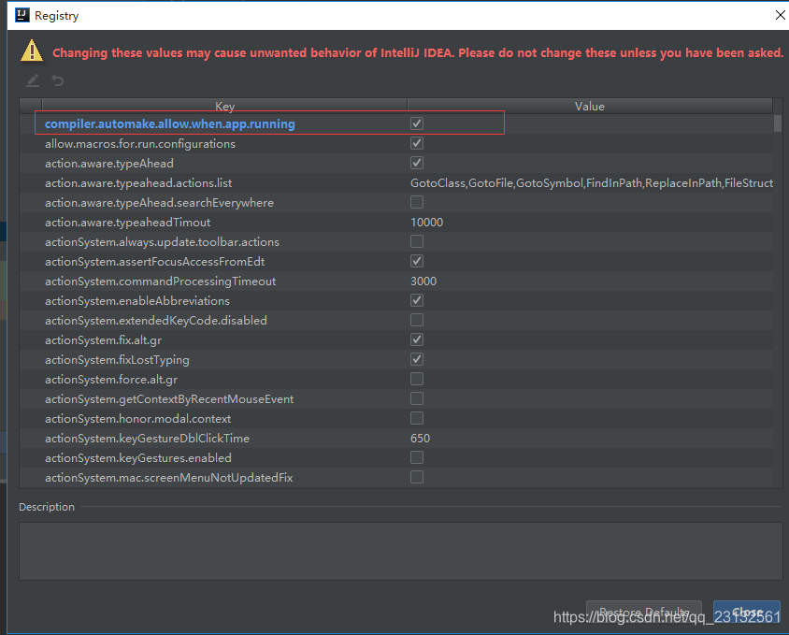Toggle actionSystem.assertFocusAccessFromEdt checkbox
789x635 pixels.
(x=417, y=261)
